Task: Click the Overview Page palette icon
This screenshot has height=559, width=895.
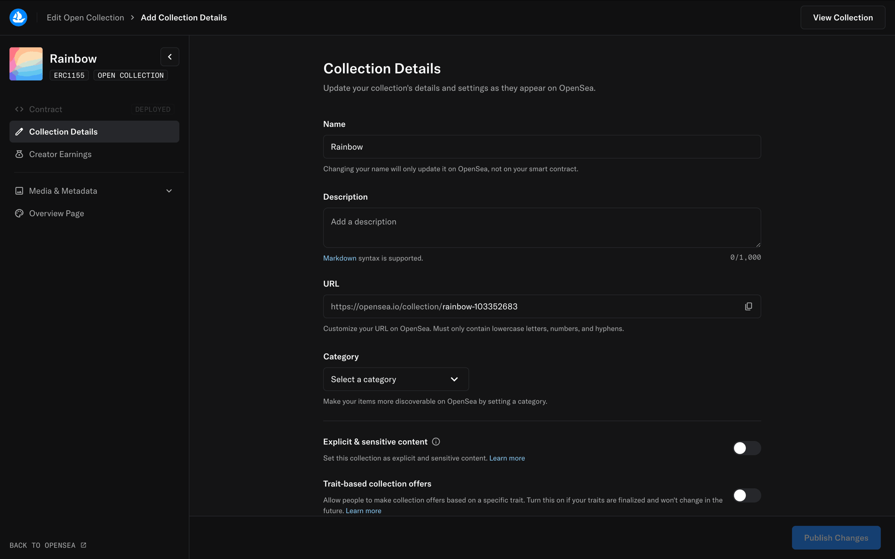Action: point(19,213)
